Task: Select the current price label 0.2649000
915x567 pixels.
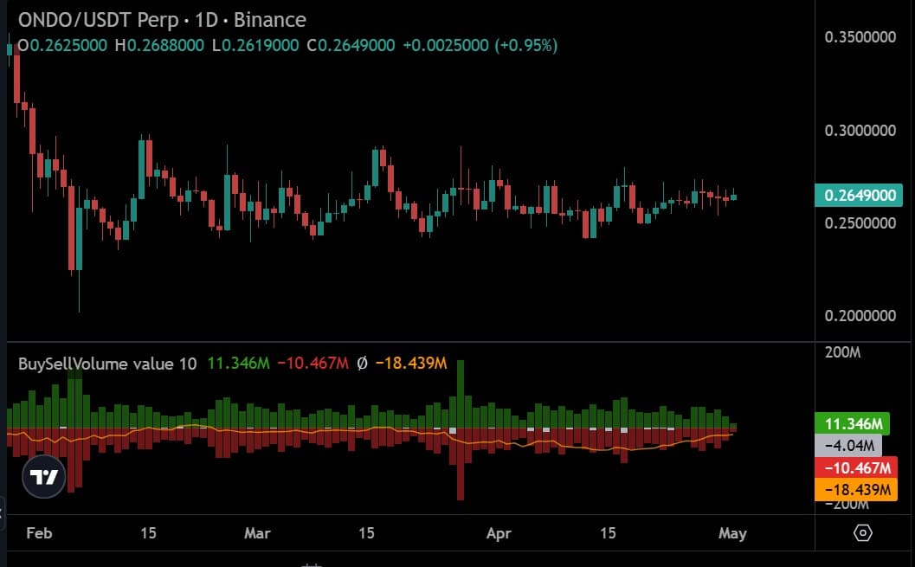Action: 859,196
